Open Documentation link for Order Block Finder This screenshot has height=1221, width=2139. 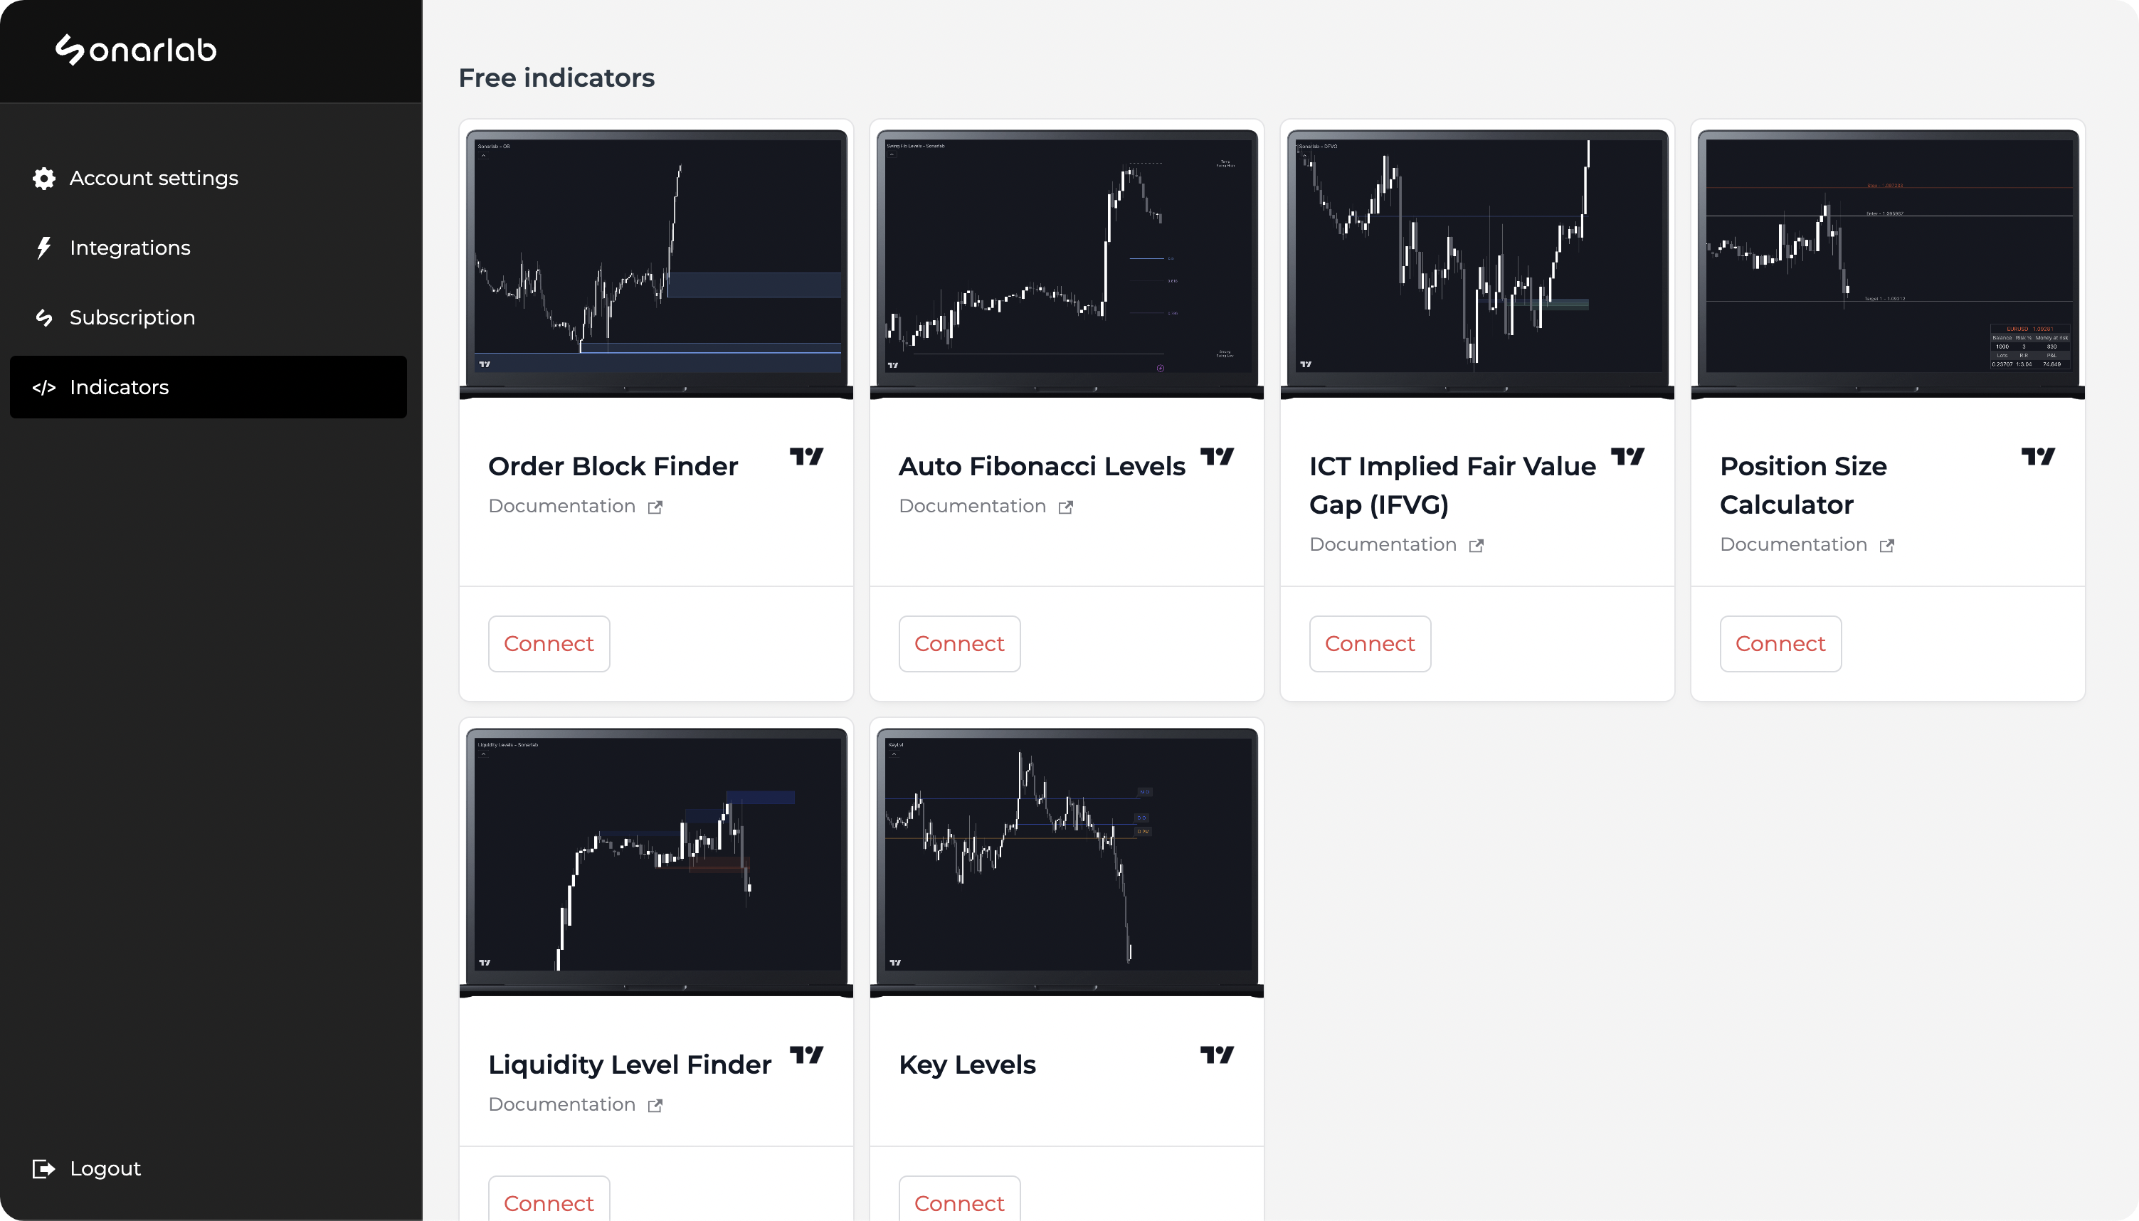pos(562,507)
